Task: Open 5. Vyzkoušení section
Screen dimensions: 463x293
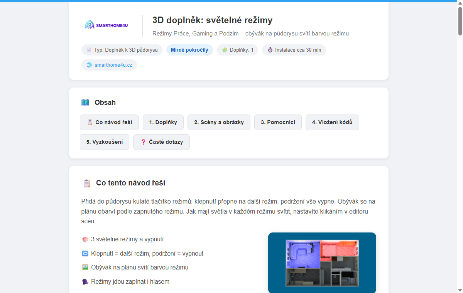Action: [x=105, y=142]
